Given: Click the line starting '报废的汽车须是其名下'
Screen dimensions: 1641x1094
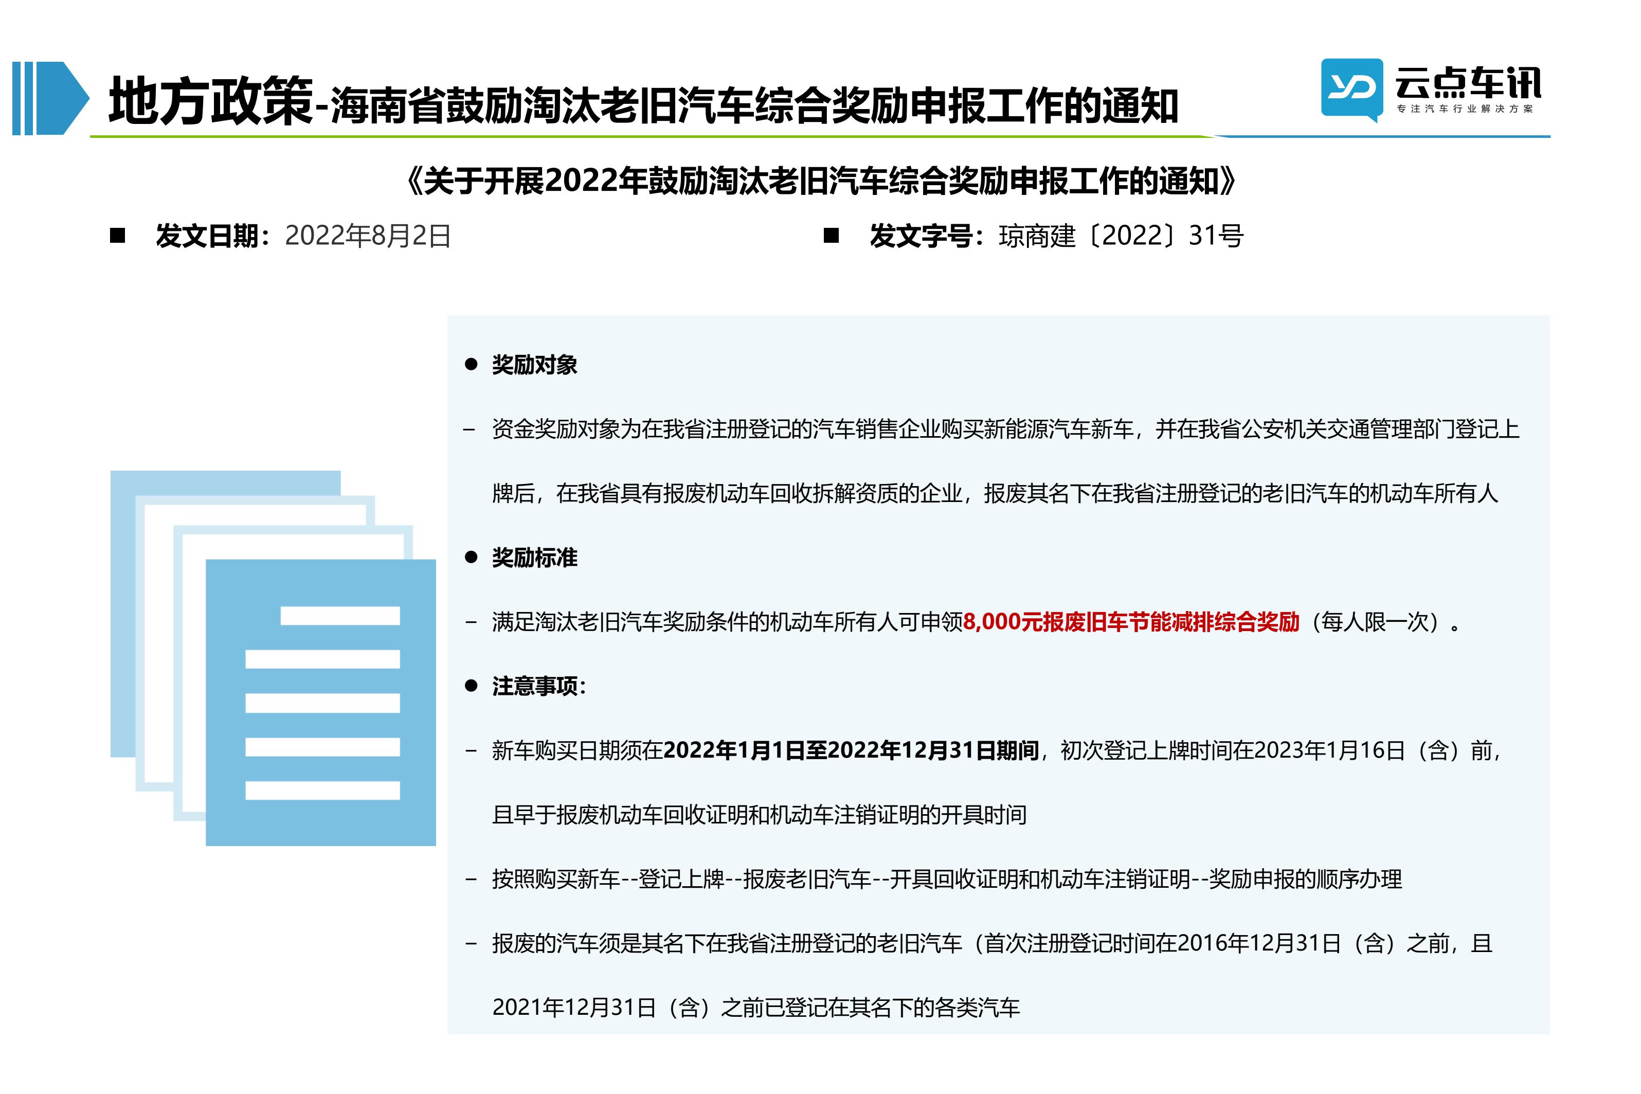Looking at the screenshot, I should click(x=993, y=943).
